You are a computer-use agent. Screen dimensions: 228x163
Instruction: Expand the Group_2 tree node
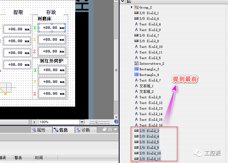pyautogui.click(x=131, y=7)
